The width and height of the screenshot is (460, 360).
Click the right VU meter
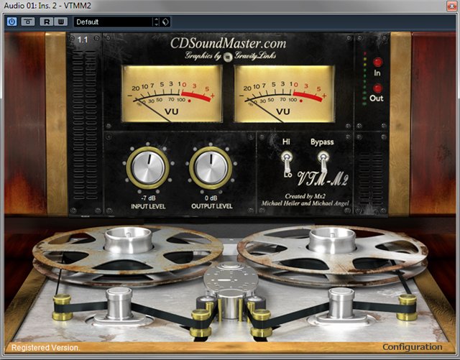click(285, 93)
